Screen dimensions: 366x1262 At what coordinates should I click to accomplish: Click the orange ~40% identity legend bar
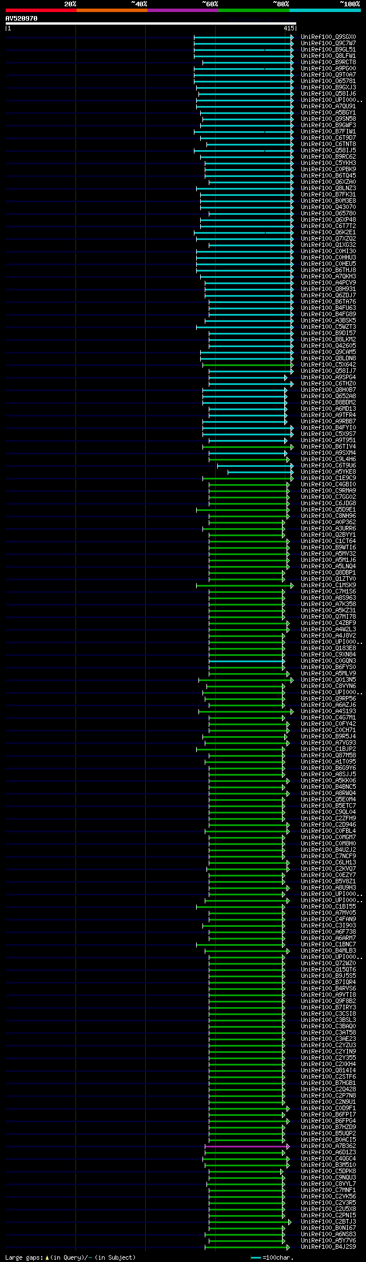(x=112, y=10)
